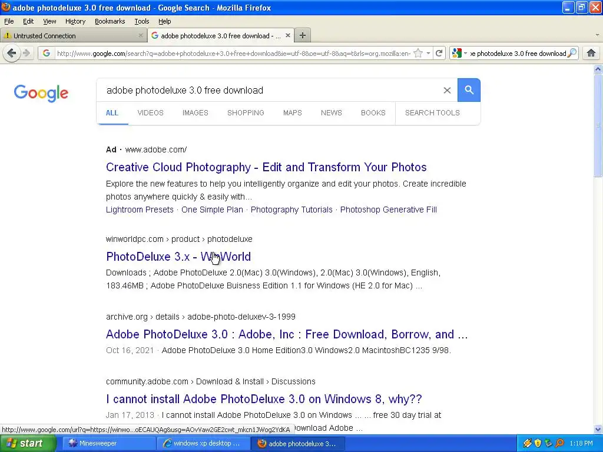Viewport: 603px width, 452px height.
Task: Select the NEWS search filter
Action: (332, 112)
